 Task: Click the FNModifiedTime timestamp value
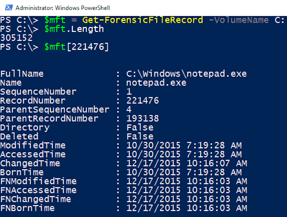(187, 181)
